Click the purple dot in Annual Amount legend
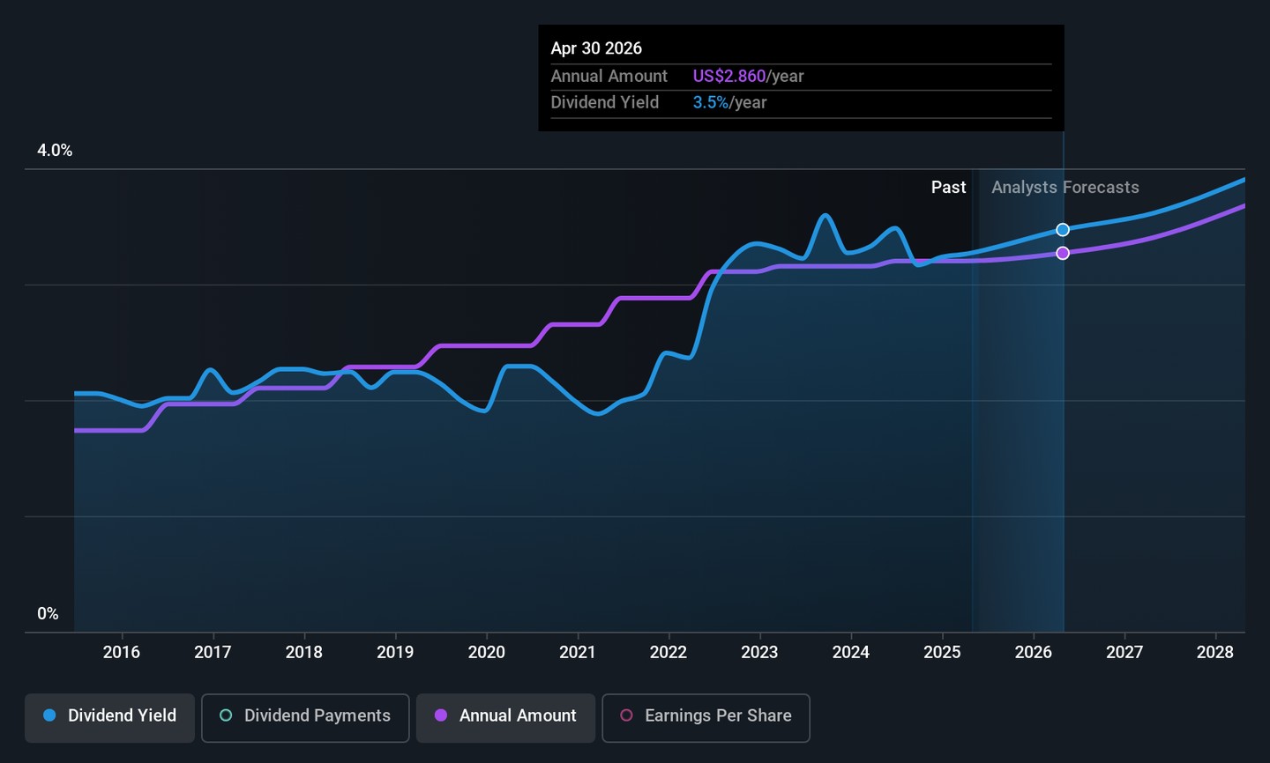This screenshot has height=763, width=1270. pos(441,715)
